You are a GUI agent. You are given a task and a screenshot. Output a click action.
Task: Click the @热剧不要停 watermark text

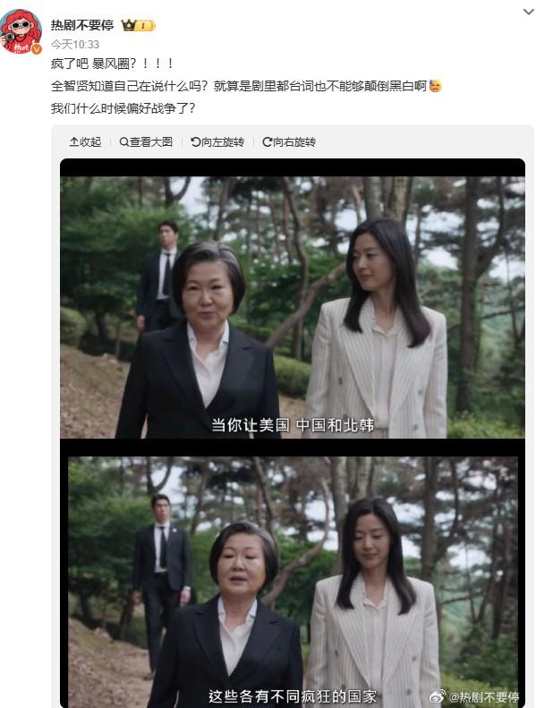click(x=482, y=696)
